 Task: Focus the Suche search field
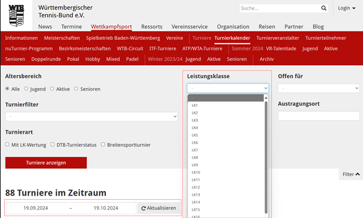point(280,8)
